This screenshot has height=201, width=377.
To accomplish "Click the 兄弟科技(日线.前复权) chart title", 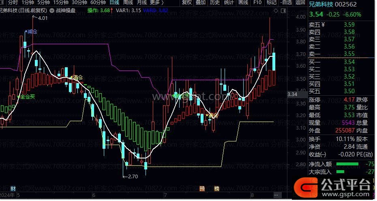I will tap(24, 11).
